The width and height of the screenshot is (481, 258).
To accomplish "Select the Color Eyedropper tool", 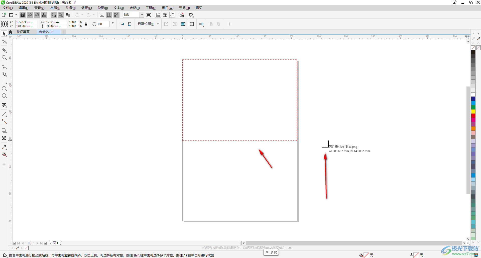I will [x=4, y=147].
